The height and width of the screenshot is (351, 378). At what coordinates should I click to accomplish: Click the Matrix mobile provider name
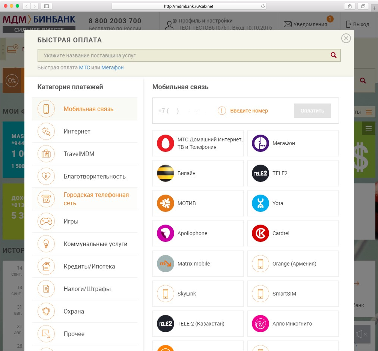[x=194, y=264]
